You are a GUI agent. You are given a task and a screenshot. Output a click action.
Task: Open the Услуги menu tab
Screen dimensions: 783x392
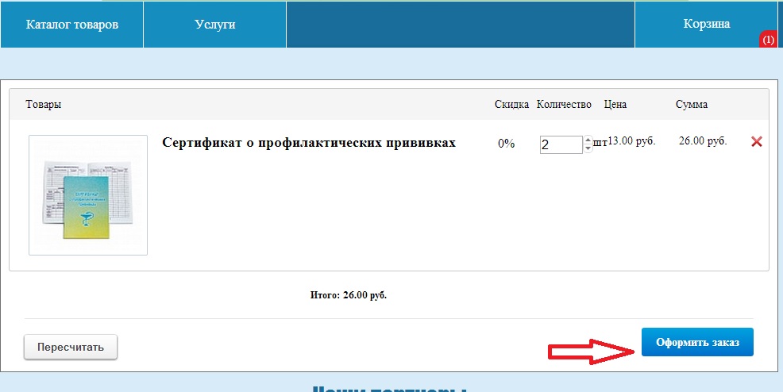coord(214,25)
